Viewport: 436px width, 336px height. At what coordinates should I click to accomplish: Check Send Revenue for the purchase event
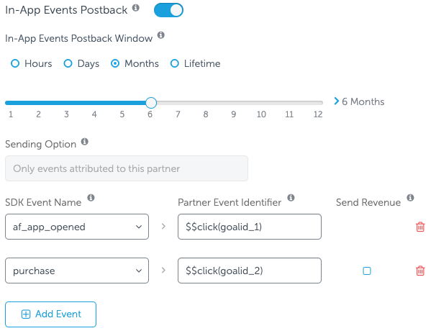(367, 271)
